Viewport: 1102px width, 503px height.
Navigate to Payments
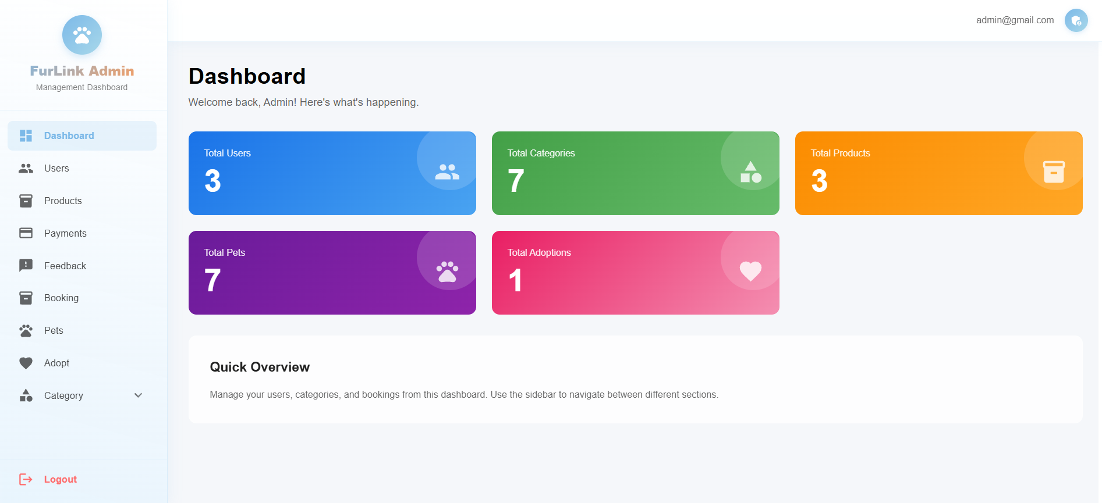point(82,233)
